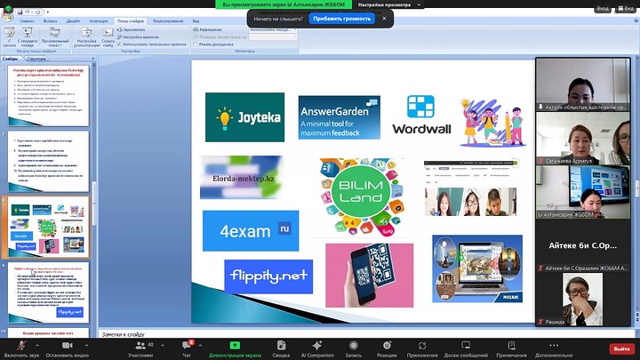Click the Joyteka logo on the slide
This screenshot has height=360, width=640.
coord(245,117)
